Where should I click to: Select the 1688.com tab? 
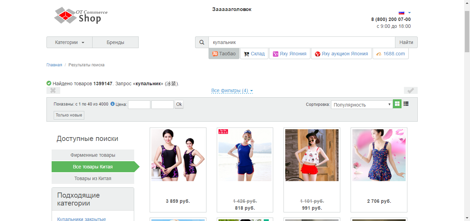pos(391,54)
